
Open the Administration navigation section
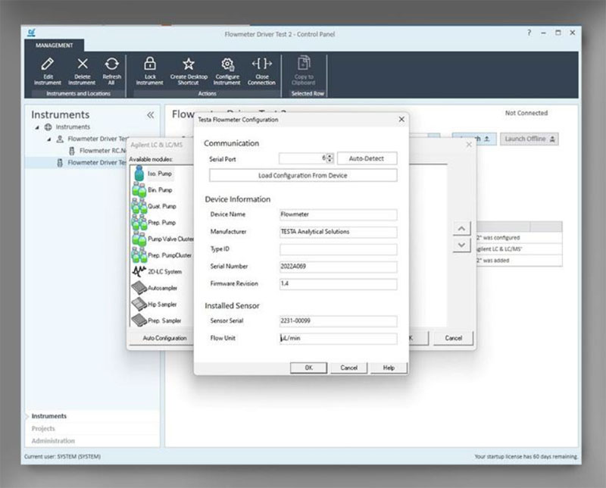point(53,441)
